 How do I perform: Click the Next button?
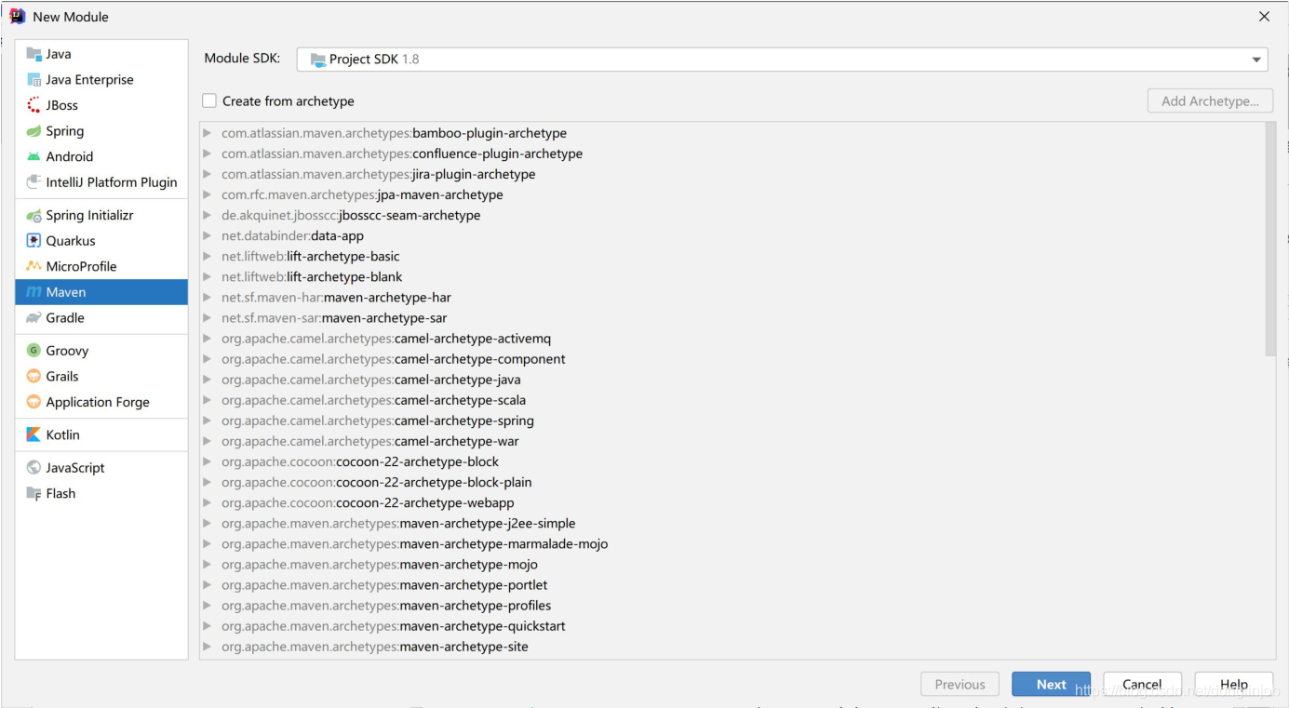click(x=1051, y=684)
